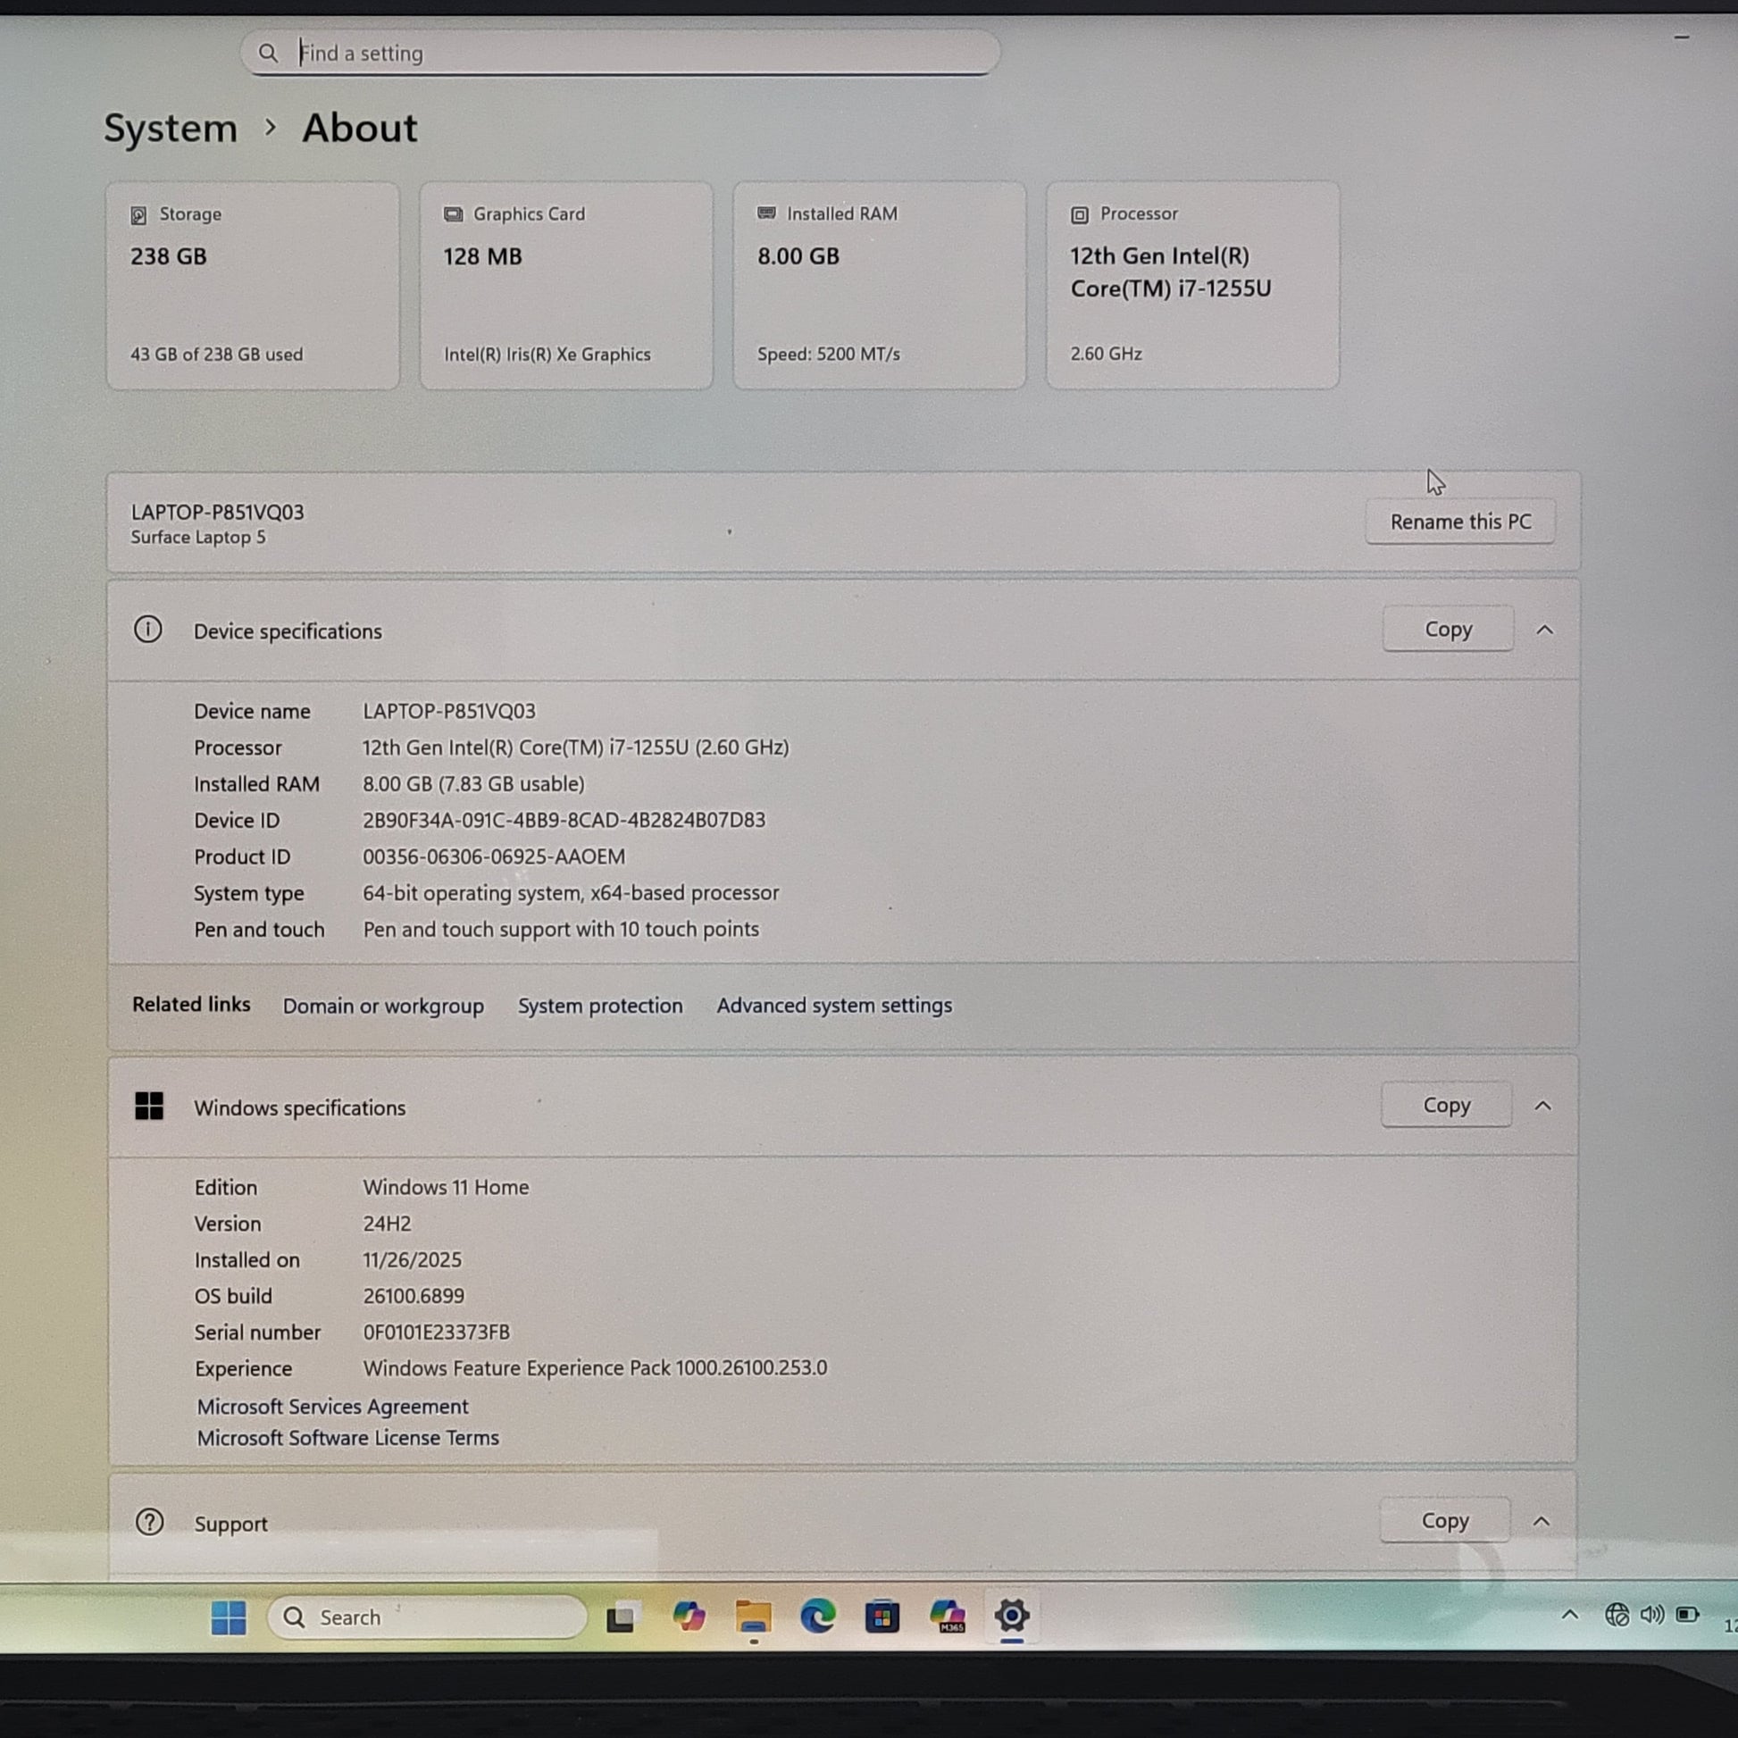
Task: Open Microsoft 365 Copilot app icon
Action: pyautogui.click(x=948, y=1617)
